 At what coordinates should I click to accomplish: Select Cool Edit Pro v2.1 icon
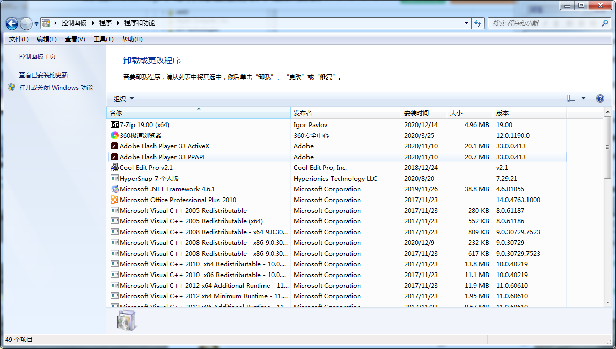(115, 168)
